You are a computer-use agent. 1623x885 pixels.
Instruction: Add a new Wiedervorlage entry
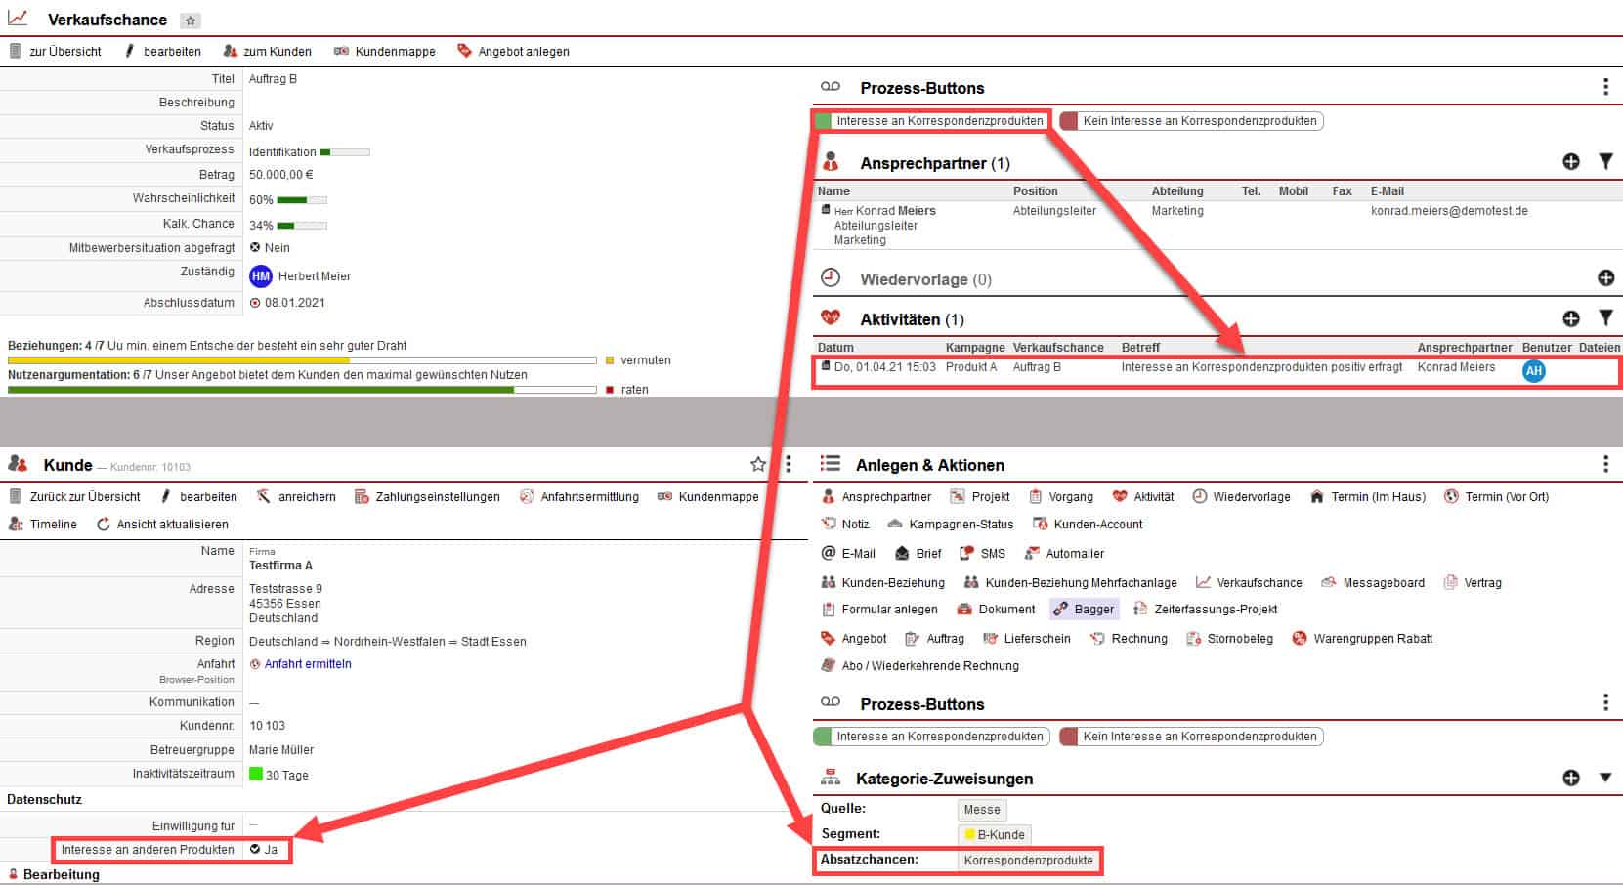1604,278
